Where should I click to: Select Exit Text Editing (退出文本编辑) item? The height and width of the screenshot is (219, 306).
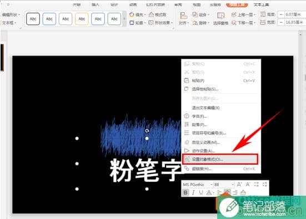click(x=221, y=108)
